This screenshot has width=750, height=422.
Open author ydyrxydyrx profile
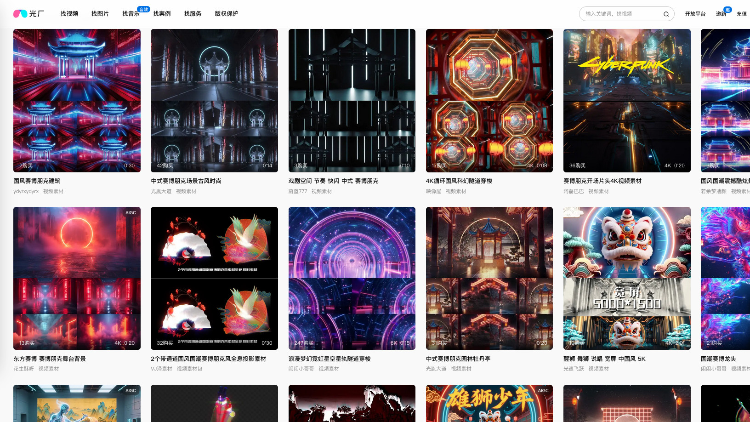26,191
